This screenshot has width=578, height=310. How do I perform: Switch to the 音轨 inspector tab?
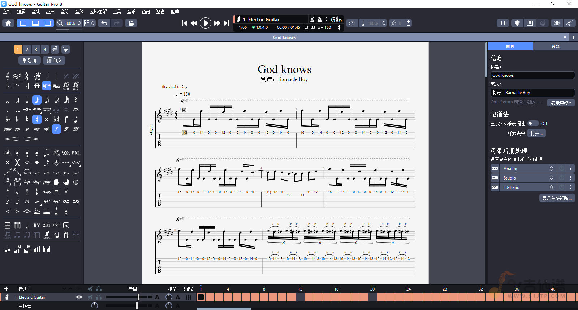click(555, 46)
